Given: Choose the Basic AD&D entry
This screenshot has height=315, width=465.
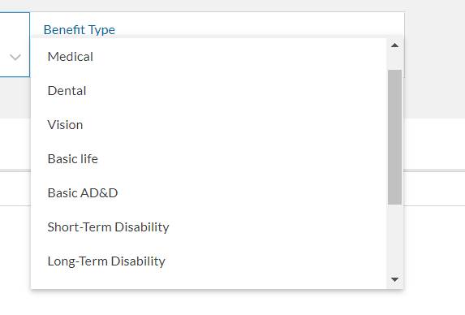Looking at the screenshot, I should (209, 193).
